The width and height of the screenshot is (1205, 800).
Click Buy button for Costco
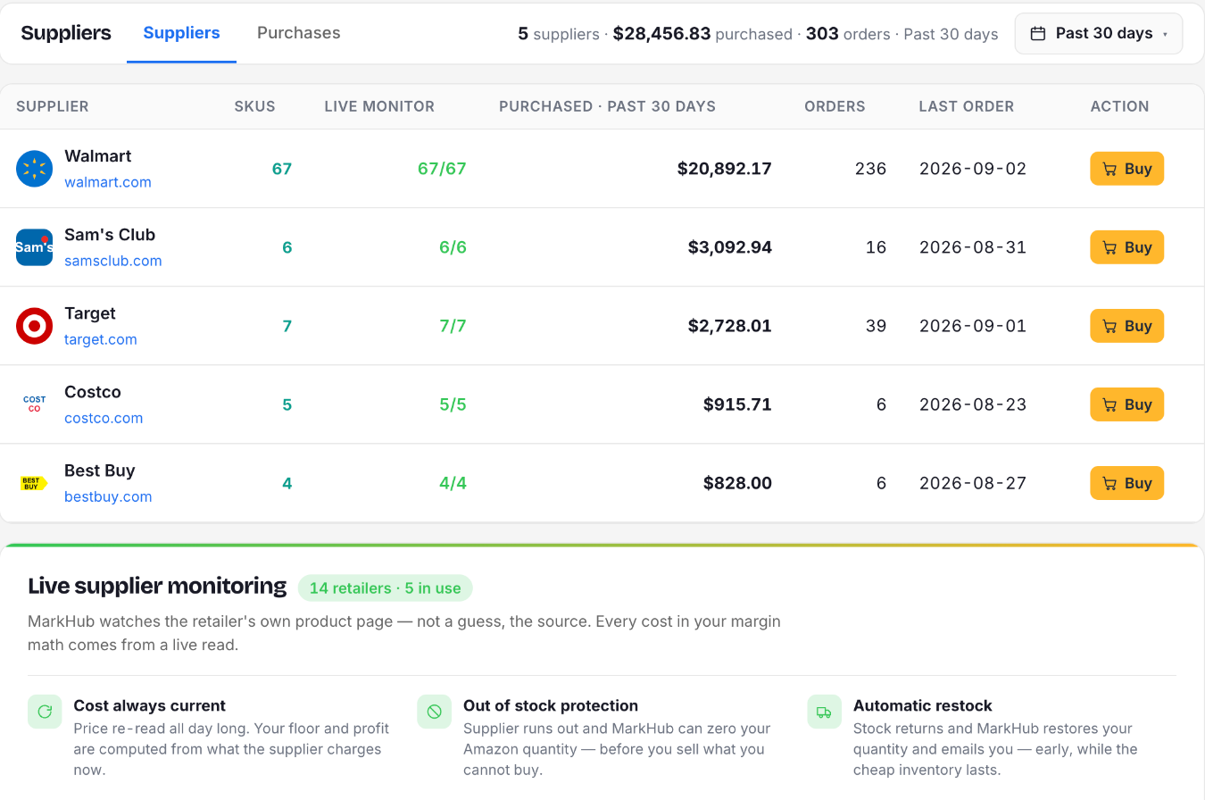tap(1126, 404)
